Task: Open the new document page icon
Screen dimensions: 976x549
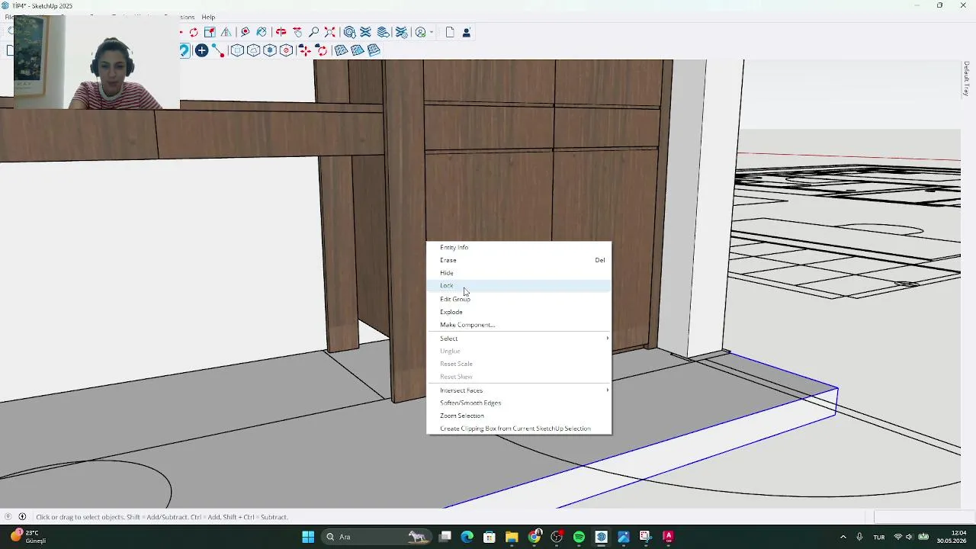Action: coord(450,32)
